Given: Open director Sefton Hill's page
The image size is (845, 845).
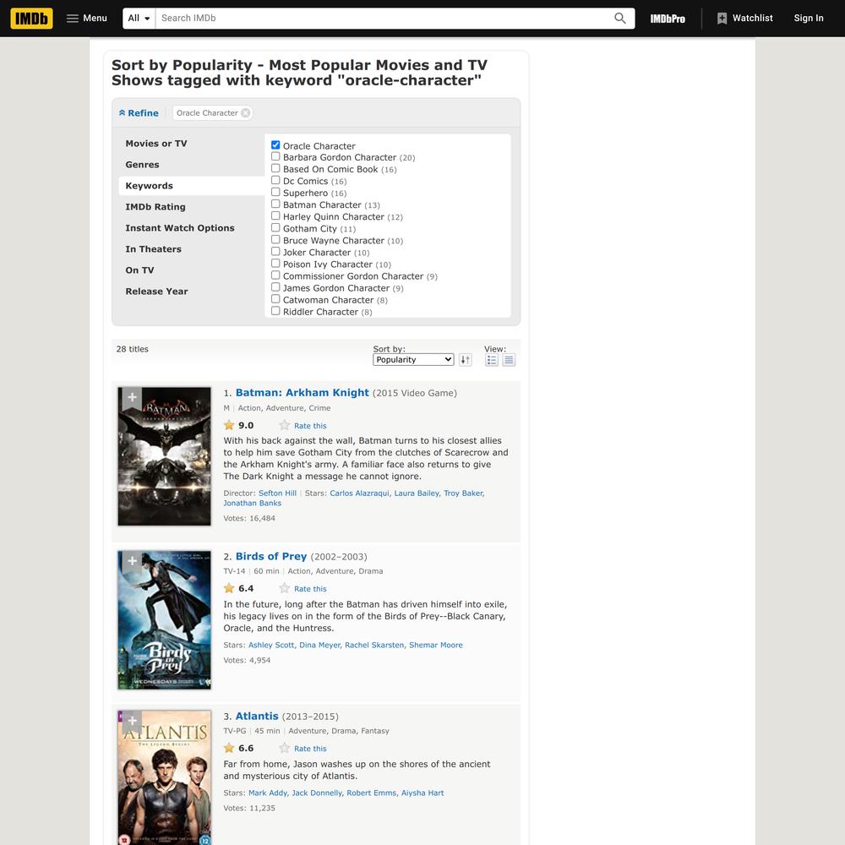Looking at the screenshot, I should pyautogui.click(x=277, y=493).
